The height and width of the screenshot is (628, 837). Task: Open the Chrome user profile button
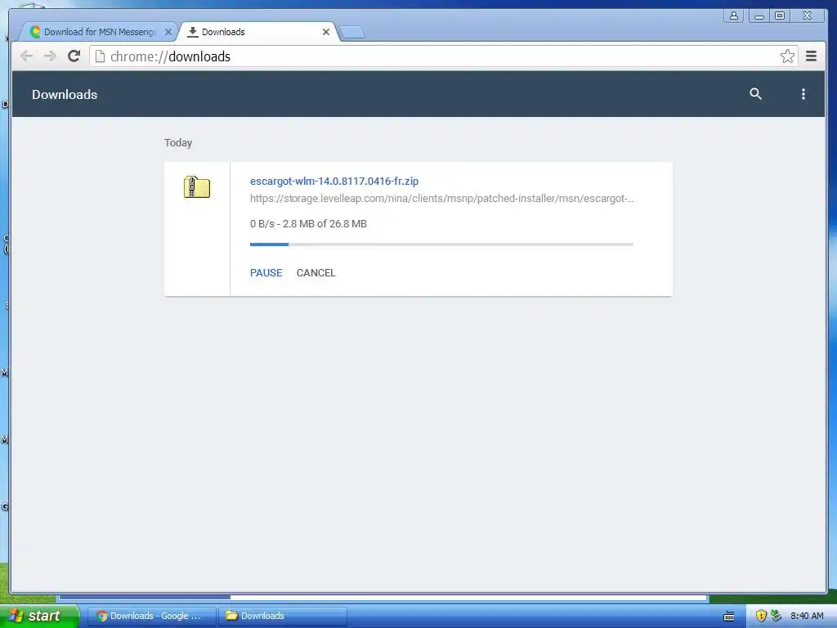(x=734, y=16)
